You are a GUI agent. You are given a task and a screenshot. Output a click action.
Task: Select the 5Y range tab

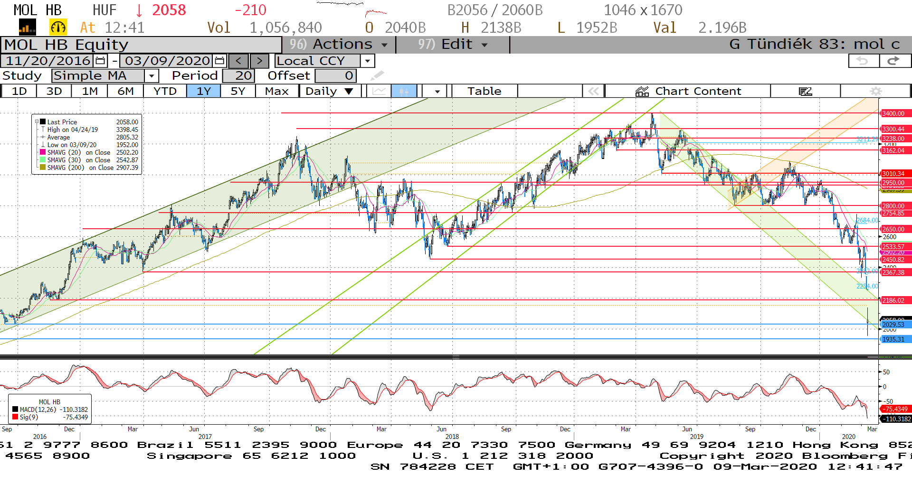coord(238,91)
